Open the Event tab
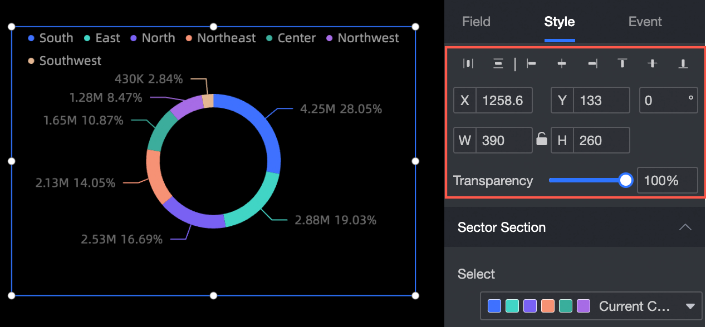 click(645, 22)
